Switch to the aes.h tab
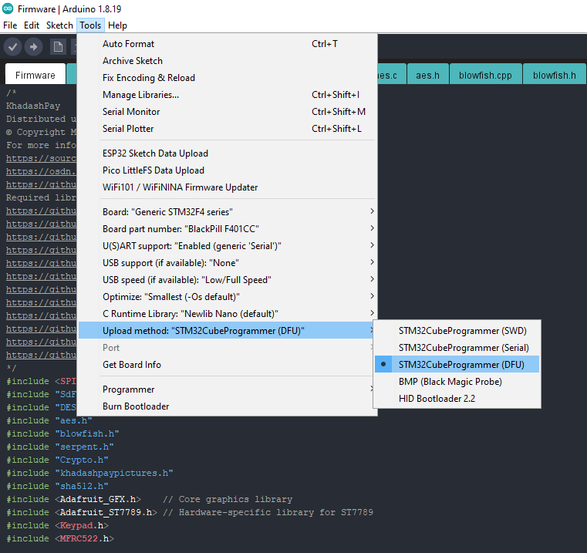This screenshot has height=553, width=587. click(427, 75)
